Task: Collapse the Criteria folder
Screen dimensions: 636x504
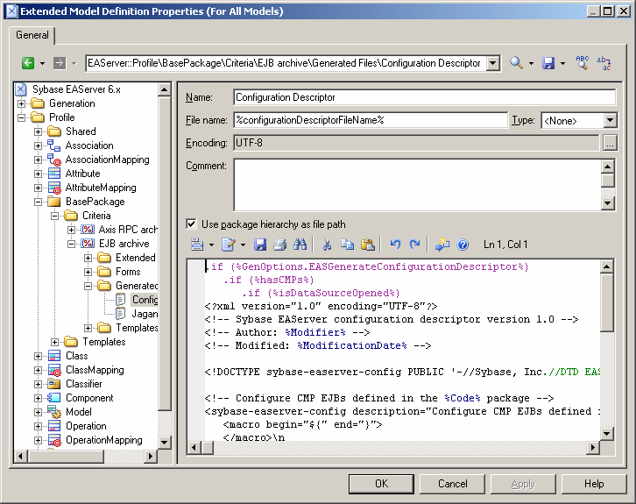Action: coord(55,216)
